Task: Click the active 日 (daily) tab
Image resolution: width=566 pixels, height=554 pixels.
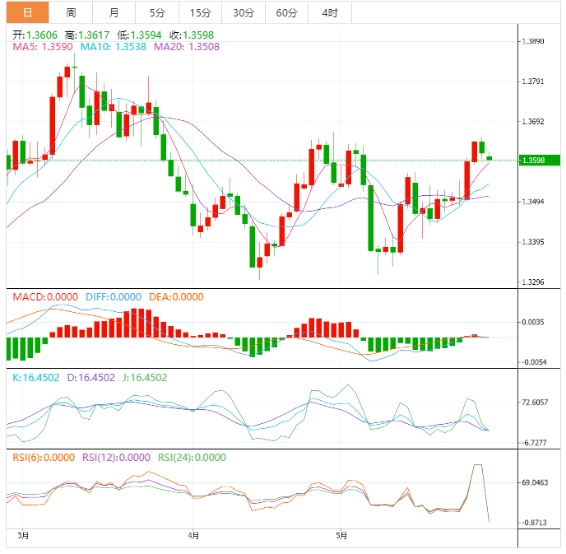Action: (x=27, y=12)
